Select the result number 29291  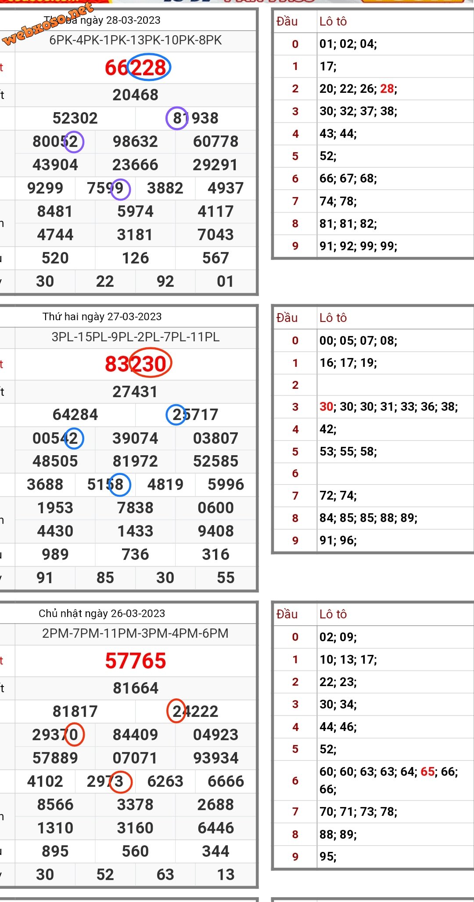click(215, 165)
